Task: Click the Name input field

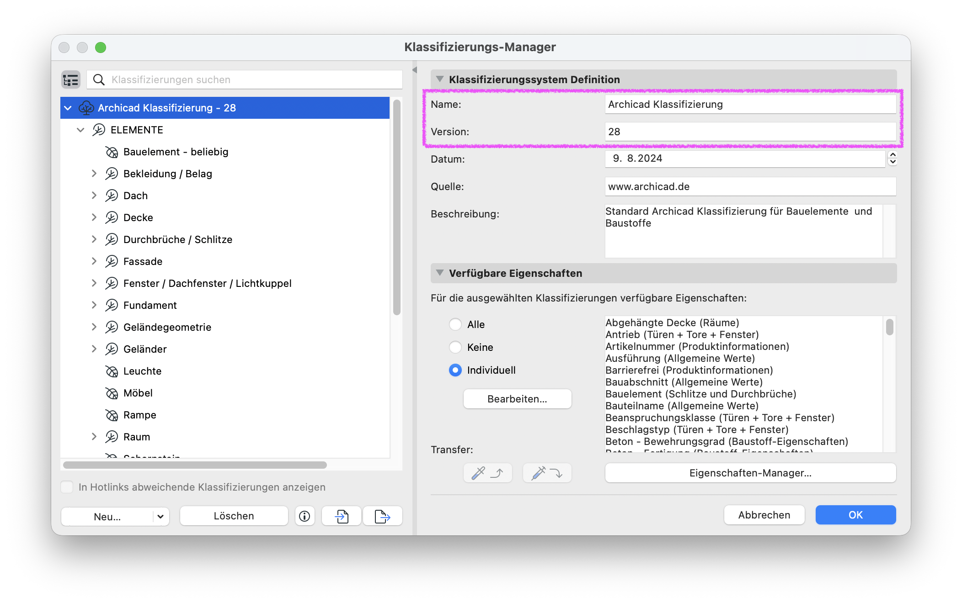Action: tap(751, 104)
